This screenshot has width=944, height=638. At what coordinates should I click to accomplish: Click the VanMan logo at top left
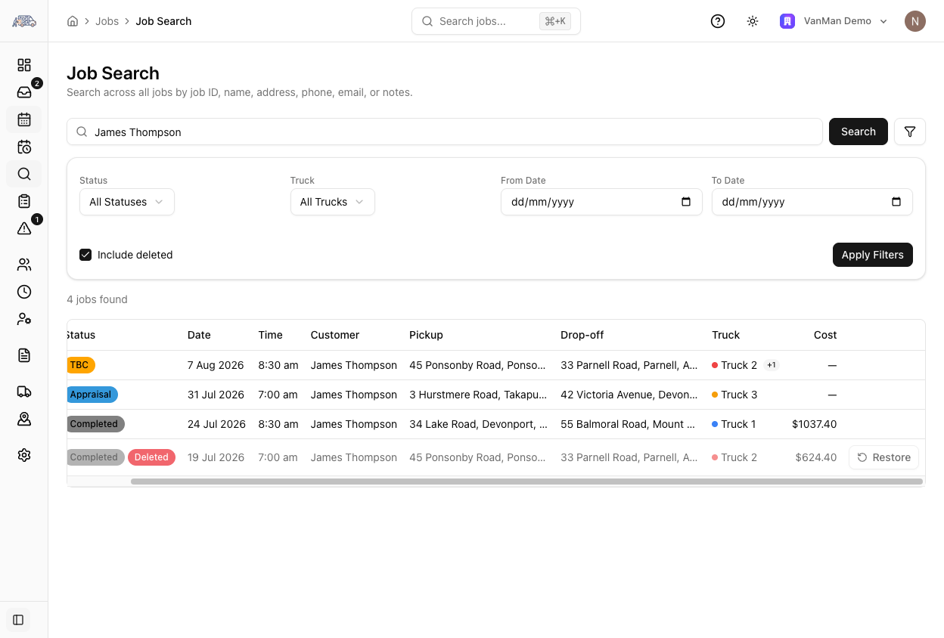(x=24, y=21)
